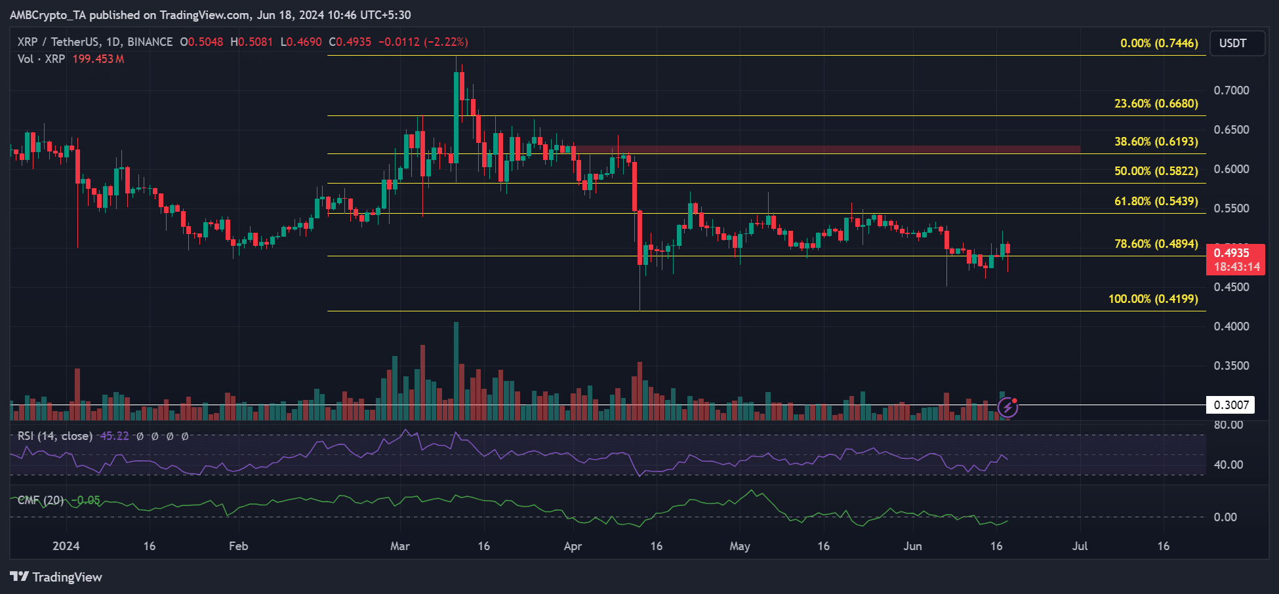The width and height of the screenshot is (1279, 594).
Task: Select the red resistance zone rectangle
Action: click(828, 149)
